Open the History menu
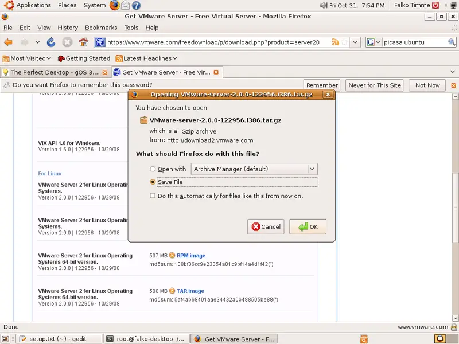 [68, 28]
